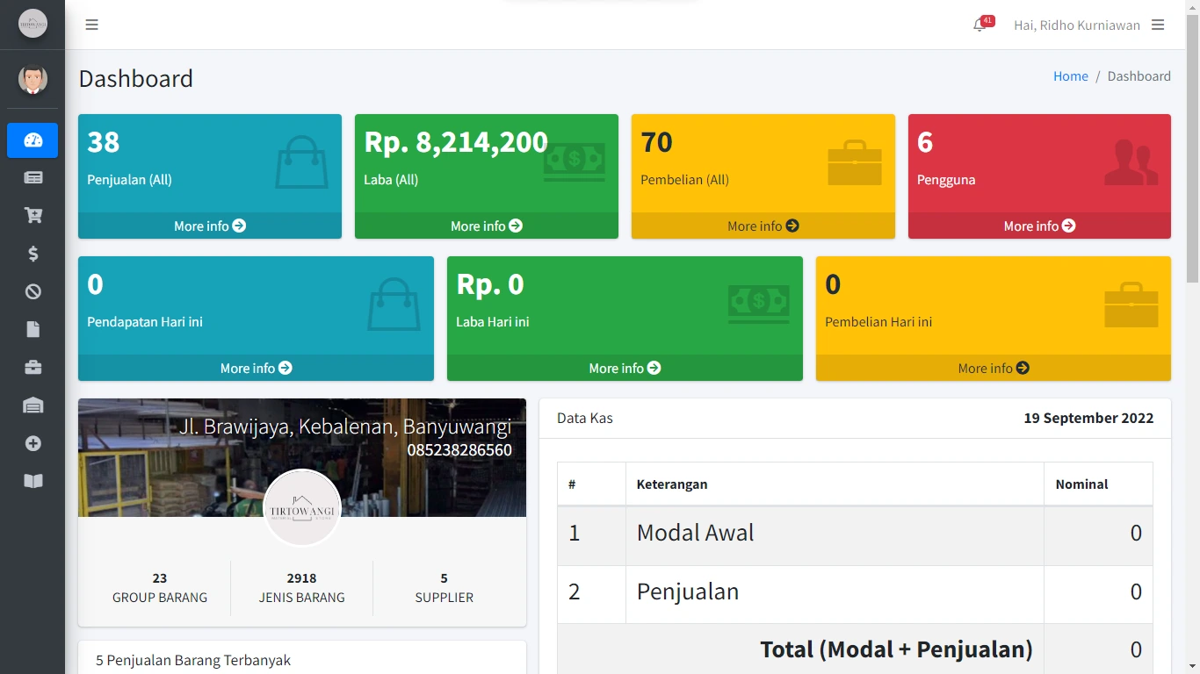Open the notification bell with badge

(x=980, y=25)
